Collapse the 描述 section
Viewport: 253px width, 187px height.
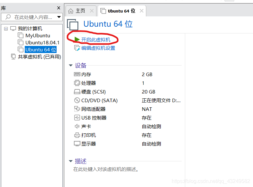(71, 161)
